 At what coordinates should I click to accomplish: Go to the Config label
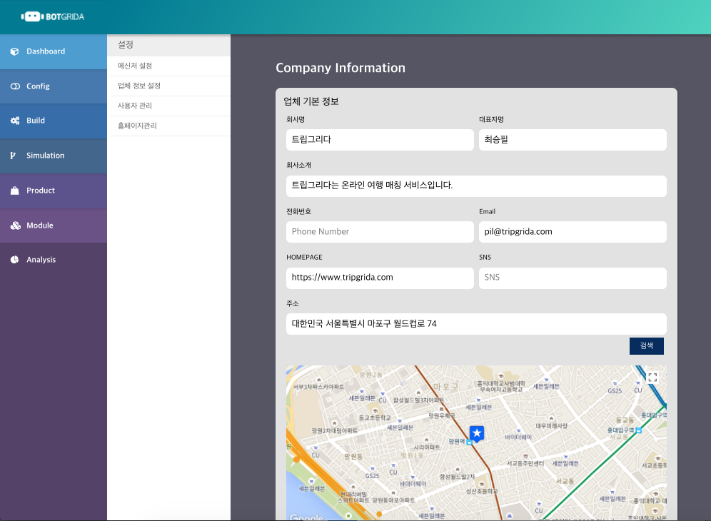38,86
